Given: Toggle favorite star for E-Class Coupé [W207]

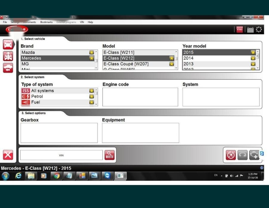Looking at the screenshot, I should [x=171, y=64].
